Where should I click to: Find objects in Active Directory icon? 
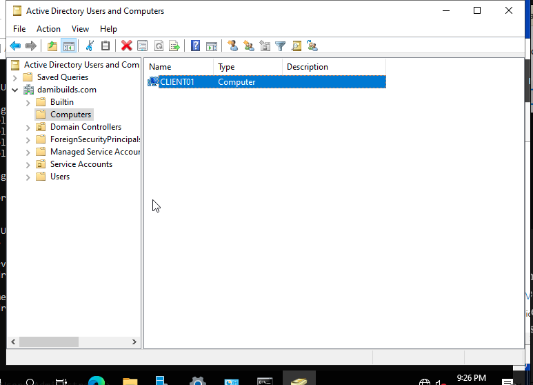[x=296, y=46]
